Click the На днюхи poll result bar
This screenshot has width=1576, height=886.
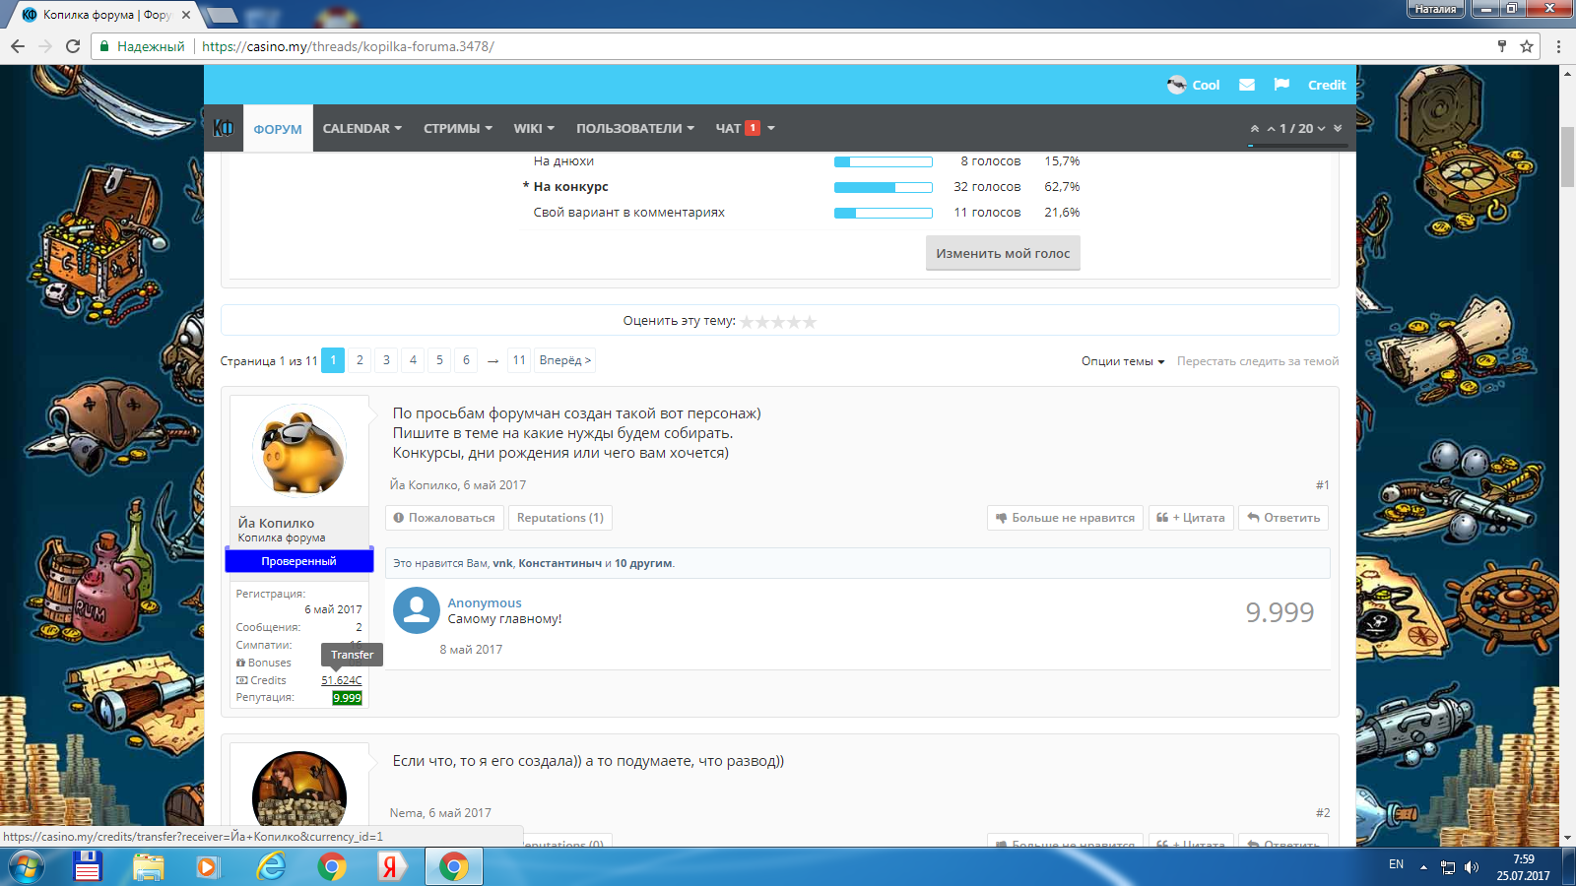coord(884,161)
